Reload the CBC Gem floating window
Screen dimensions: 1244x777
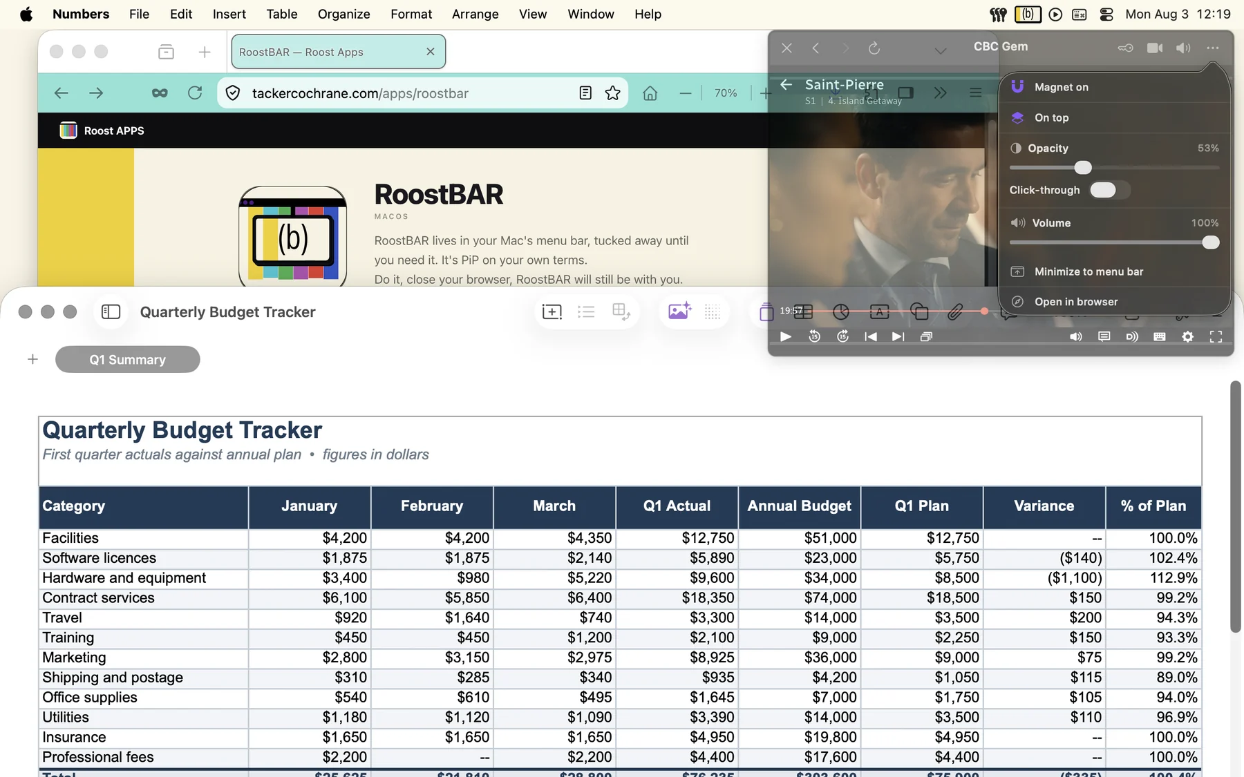[x=874, y=48]
